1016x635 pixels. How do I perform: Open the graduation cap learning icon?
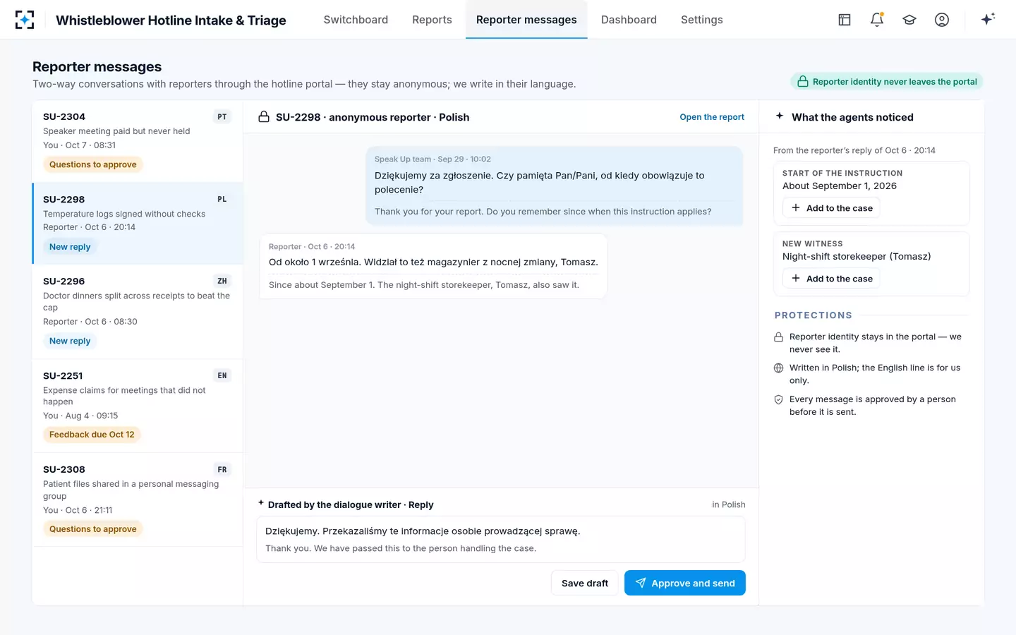pos(909,20)
